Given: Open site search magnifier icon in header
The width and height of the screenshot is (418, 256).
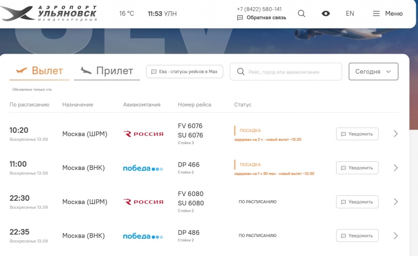Looking at the screenshot, I should click(x=301, y=14).
